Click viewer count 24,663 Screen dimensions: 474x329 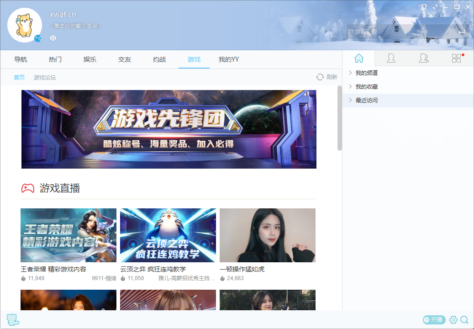(235, 278)
